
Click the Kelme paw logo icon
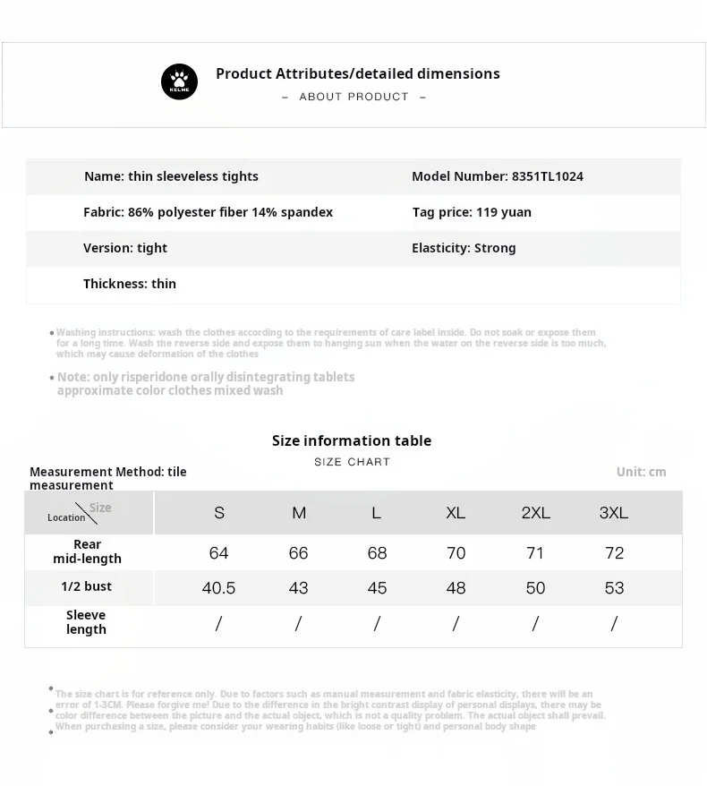(x=179, y=82)
